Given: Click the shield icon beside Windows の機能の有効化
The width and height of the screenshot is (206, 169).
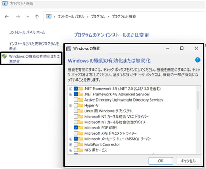Looking at the screenshot, I should (5, 56).
